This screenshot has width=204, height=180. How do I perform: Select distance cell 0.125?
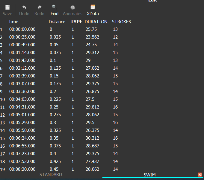pos(55,68)
